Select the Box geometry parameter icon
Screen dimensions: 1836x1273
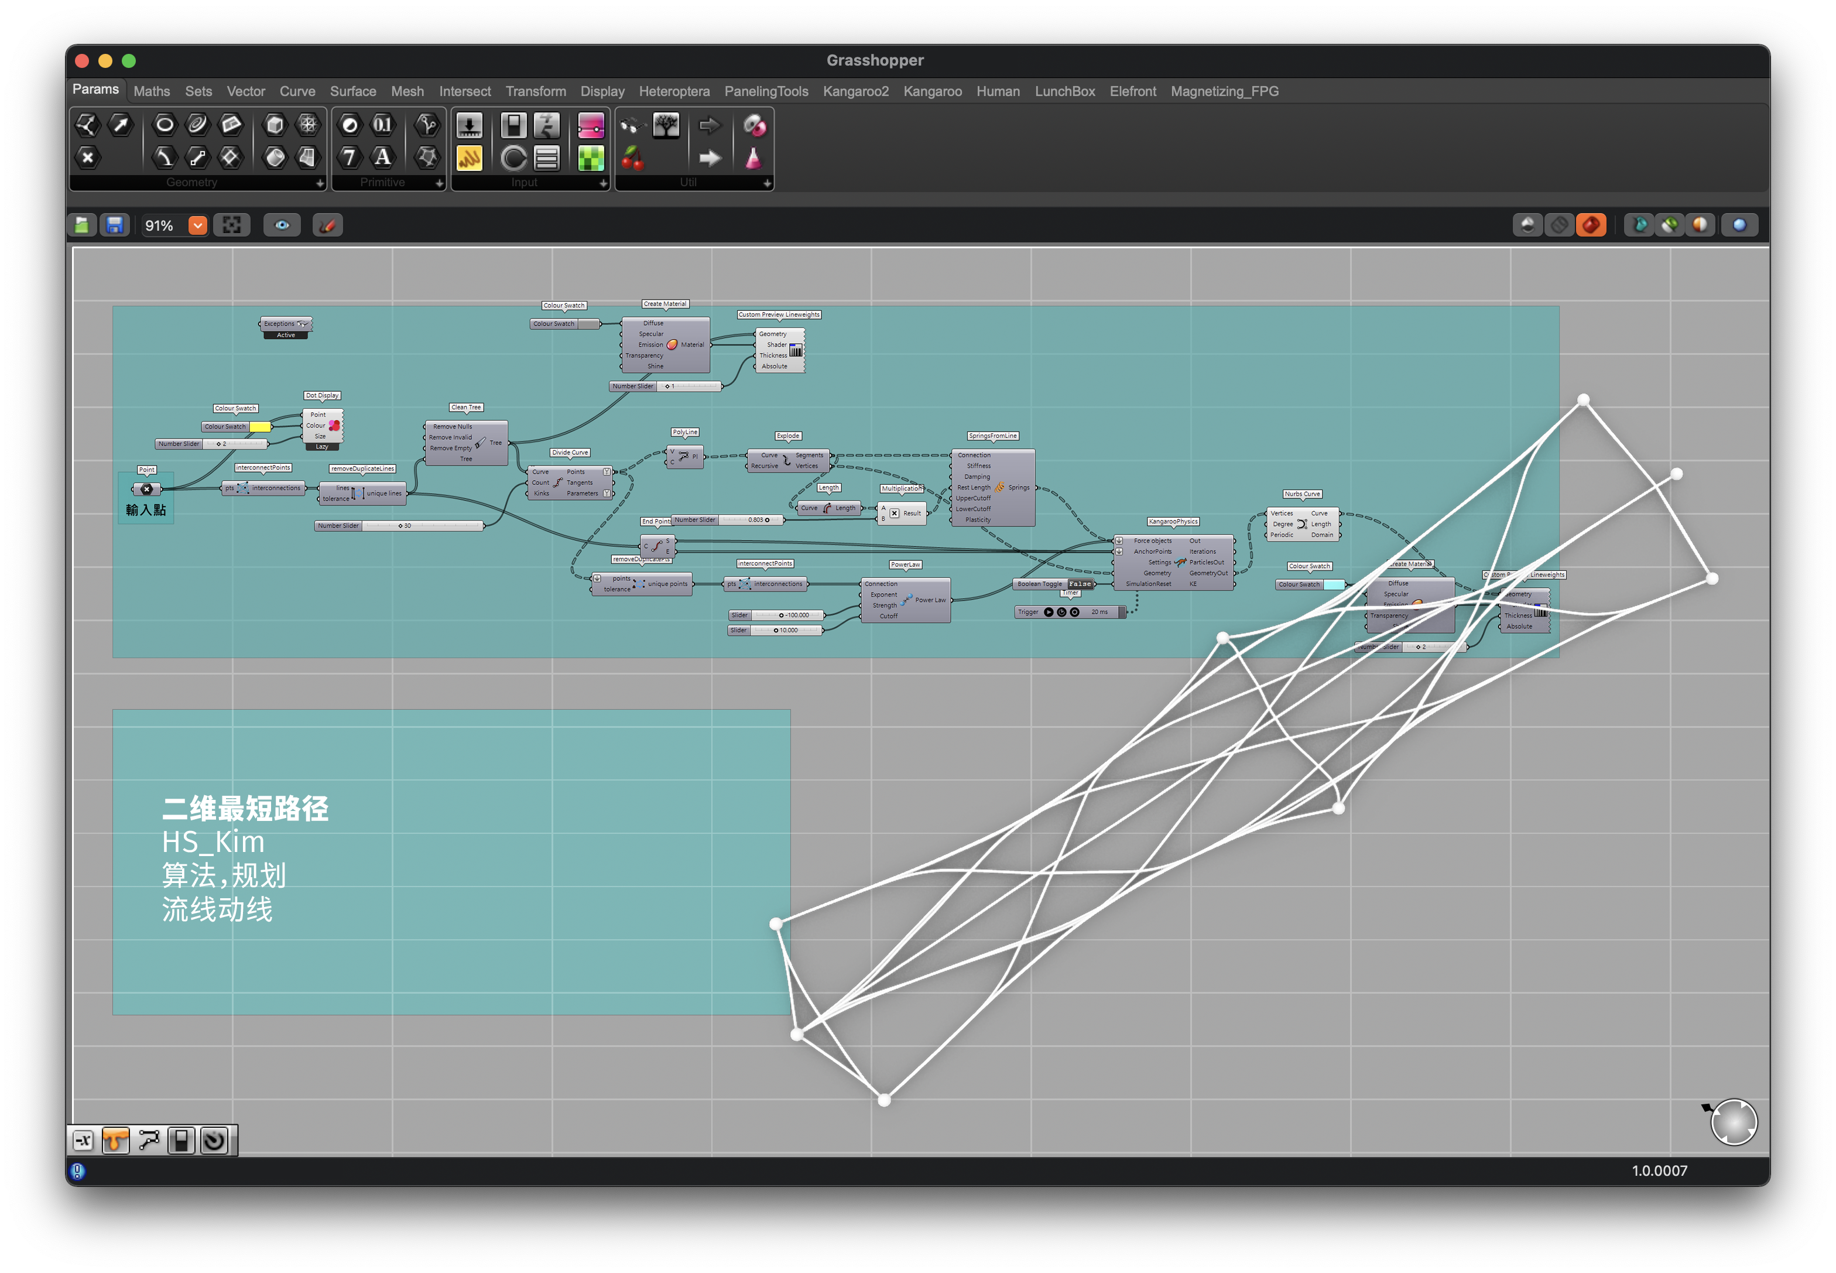click(275, 124)
